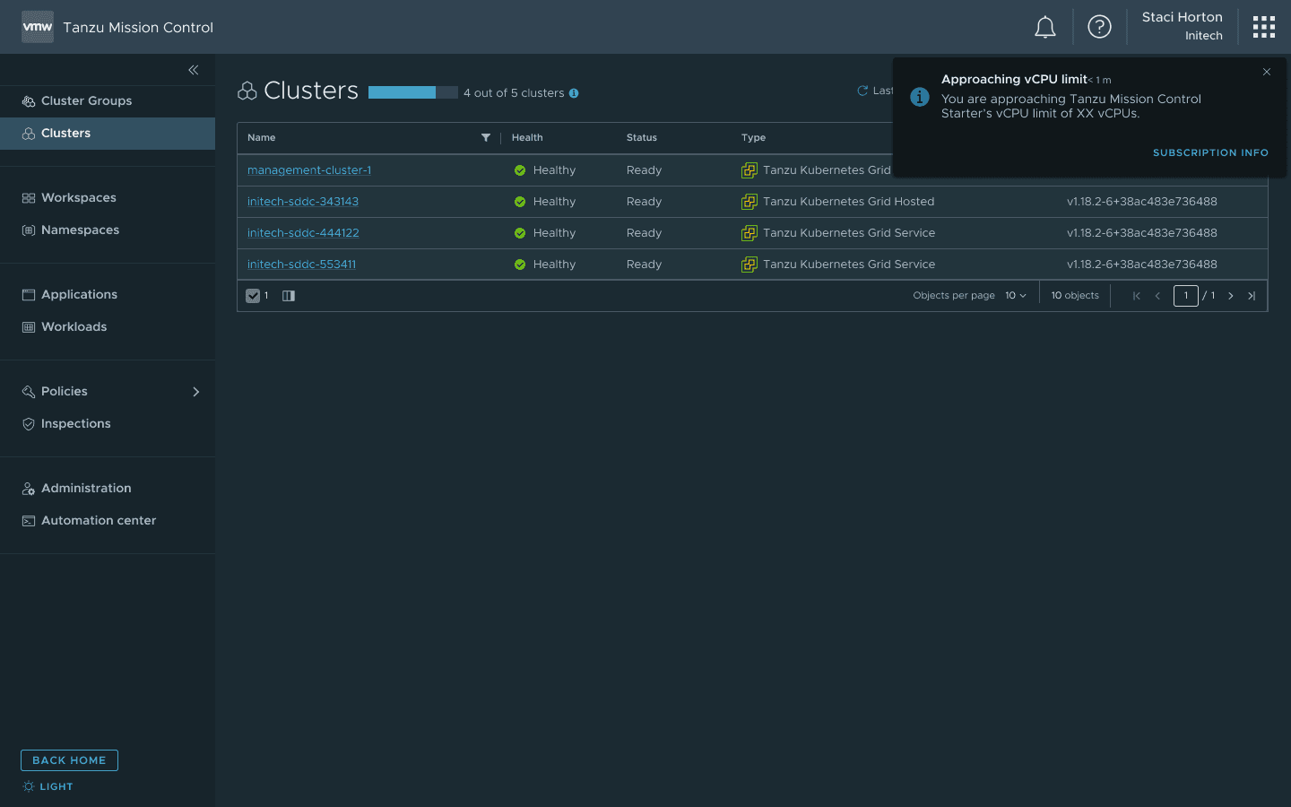Toggle the selected items checkbox in footer
Screen dimensions: 1291x807
pyautogui.click(x=253, y=296)
